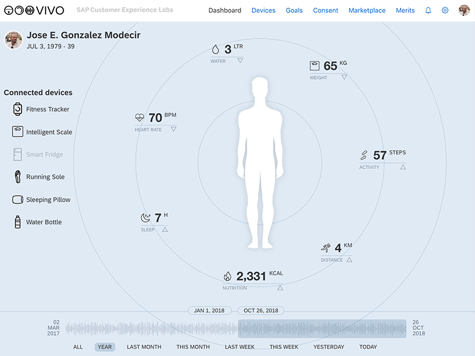The height and width of the screenshot is (356, 475).
Task: View the Merits tab
Action: tap(405, 10)
